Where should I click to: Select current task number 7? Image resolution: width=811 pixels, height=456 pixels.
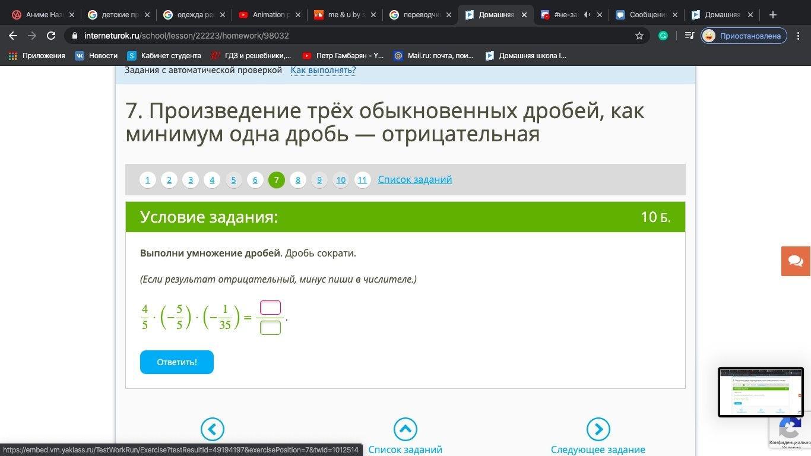click(x=277, y=180)
